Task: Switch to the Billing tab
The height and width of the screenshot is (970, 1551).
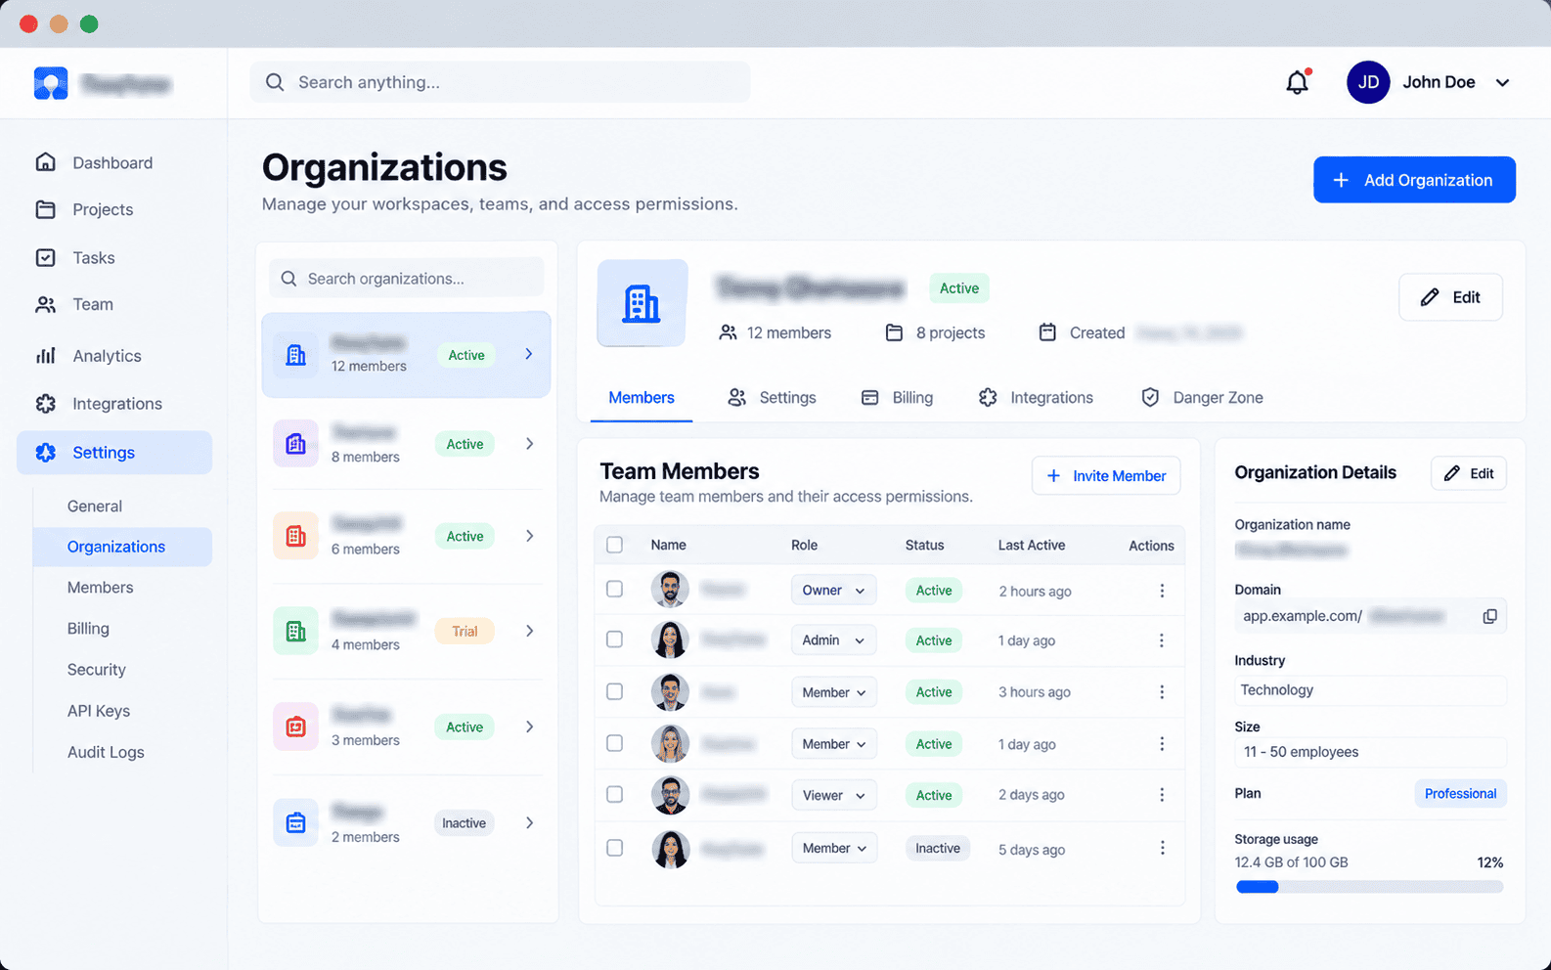Action: tap(897, 398)
